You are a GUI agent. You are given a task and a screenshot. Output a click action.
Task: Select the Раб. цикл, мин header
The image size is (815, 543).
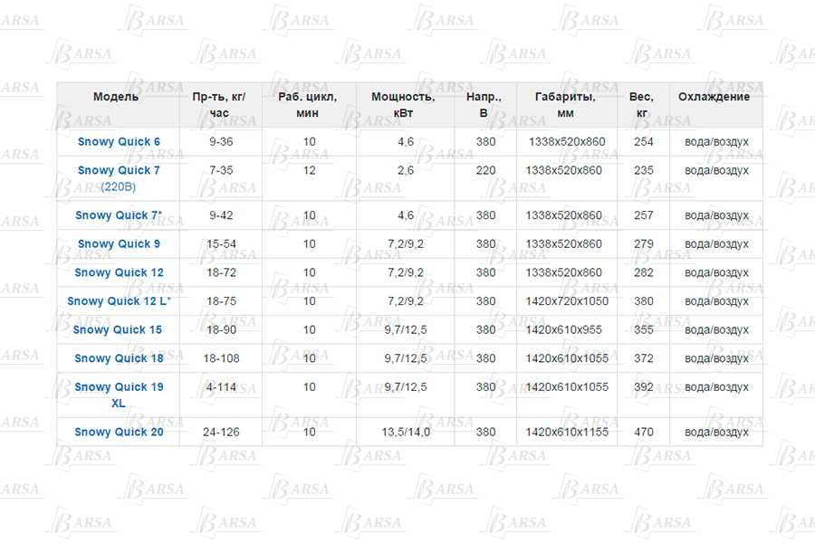tap(307, 105)
